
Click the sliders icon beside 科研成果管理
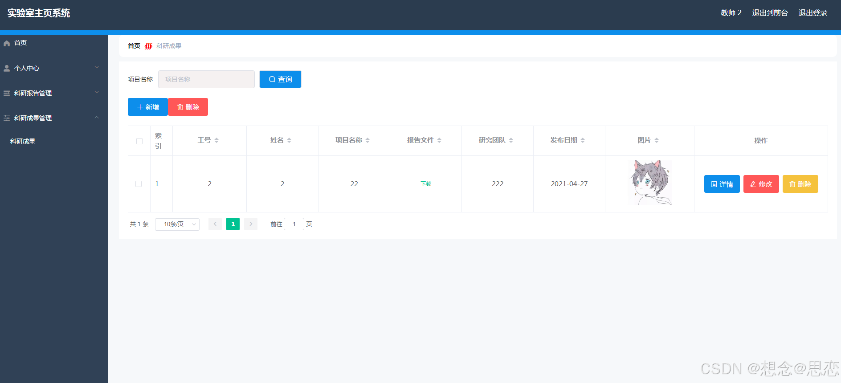(7, 118)
